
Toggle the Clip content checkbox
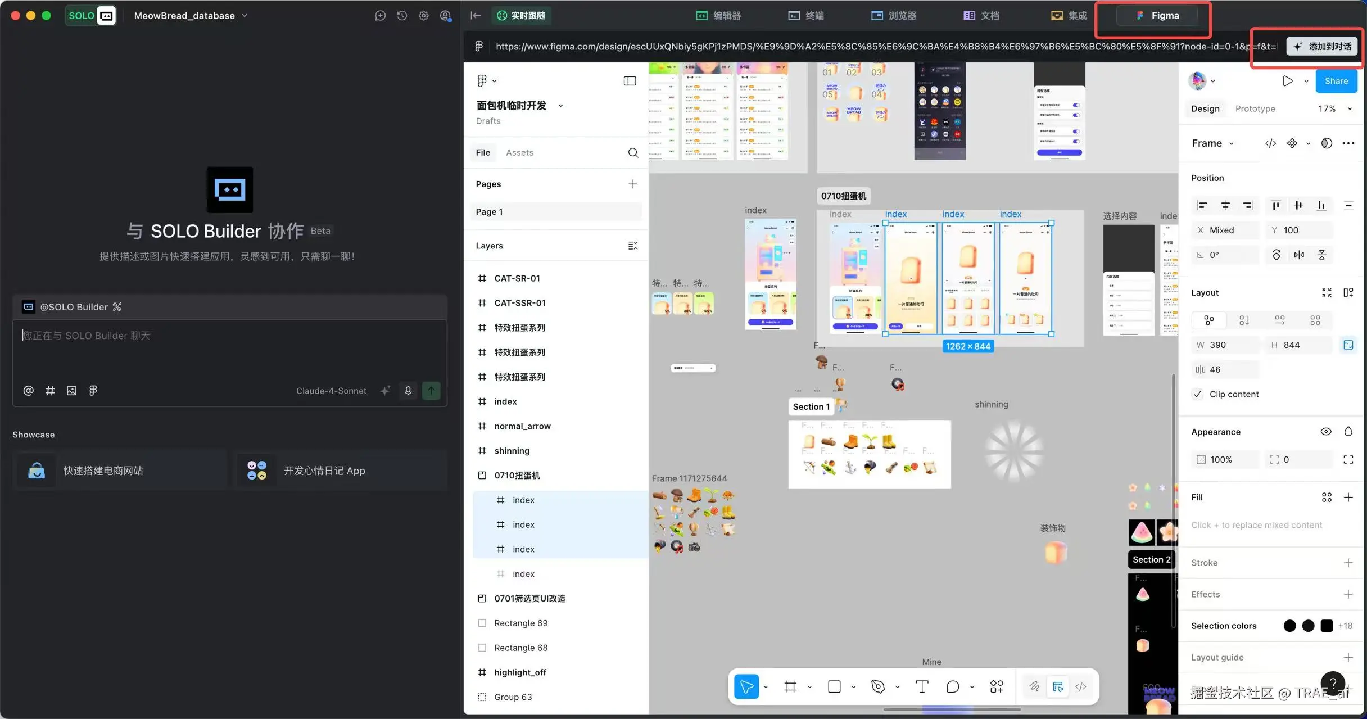pos(1198,394)
